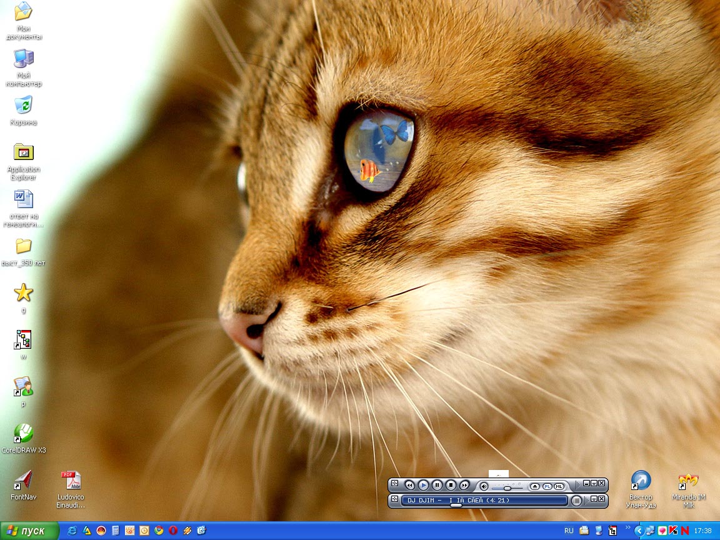Click the Kaspersky icon in system tray

click(673, 531)
